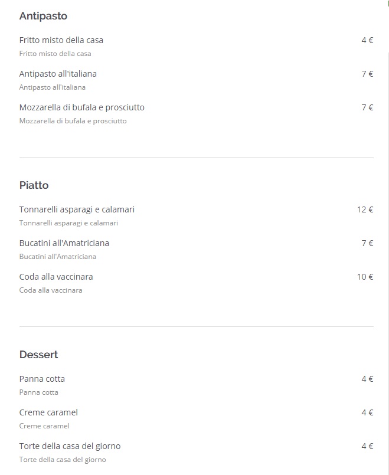Select Panna cotta dessert title

(42, 379)
